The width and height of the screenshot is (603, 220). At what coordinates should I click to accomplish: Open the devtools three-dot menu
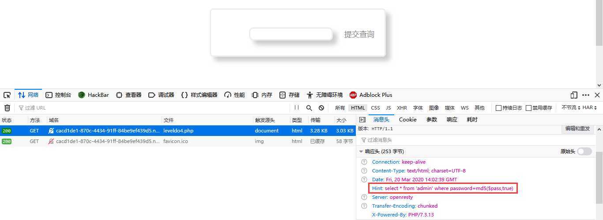(x=586, y=95)
